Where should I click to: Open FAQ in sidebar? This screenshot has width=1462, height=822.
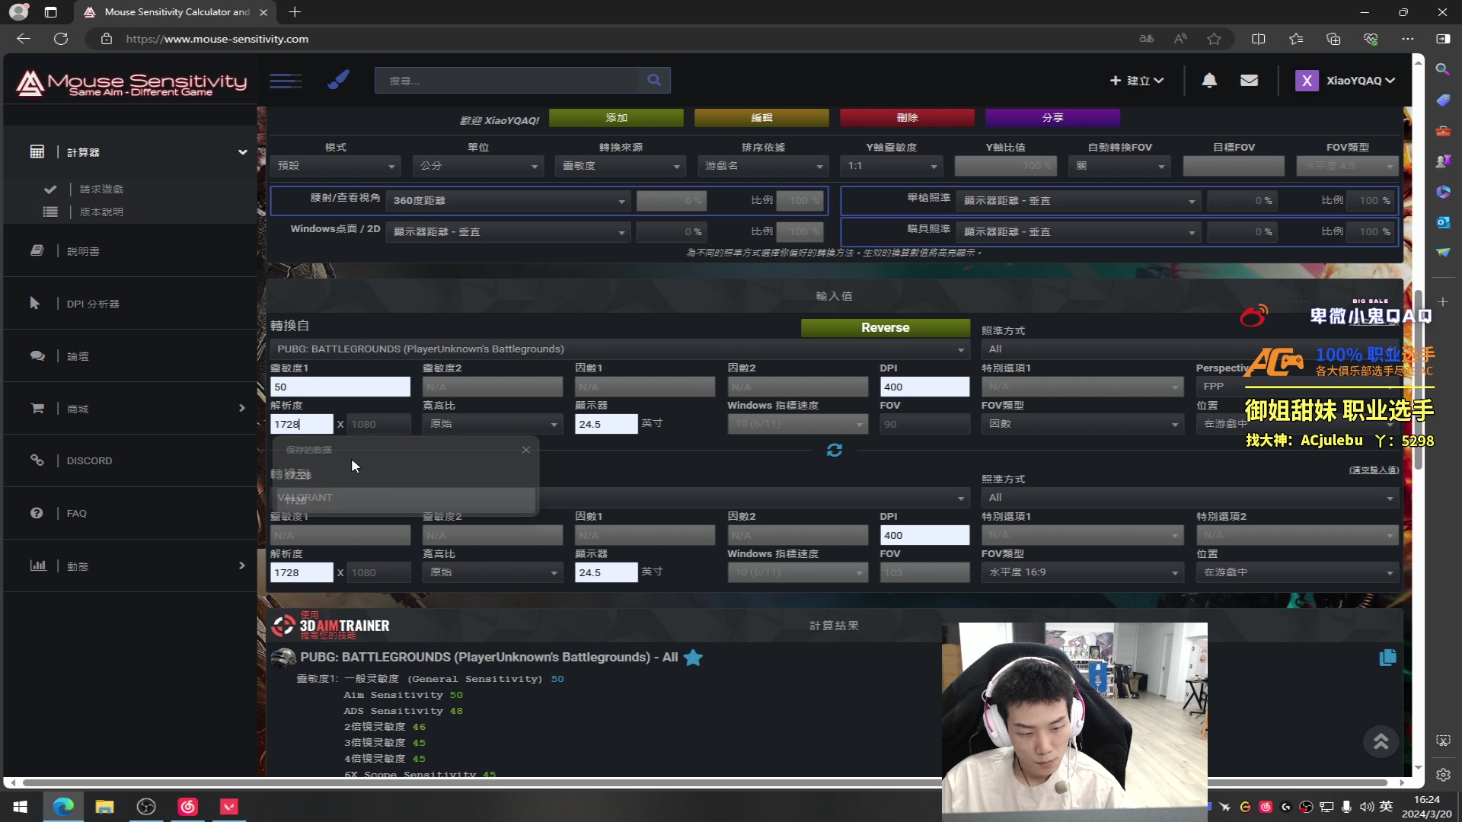click(x=76, y=514)
